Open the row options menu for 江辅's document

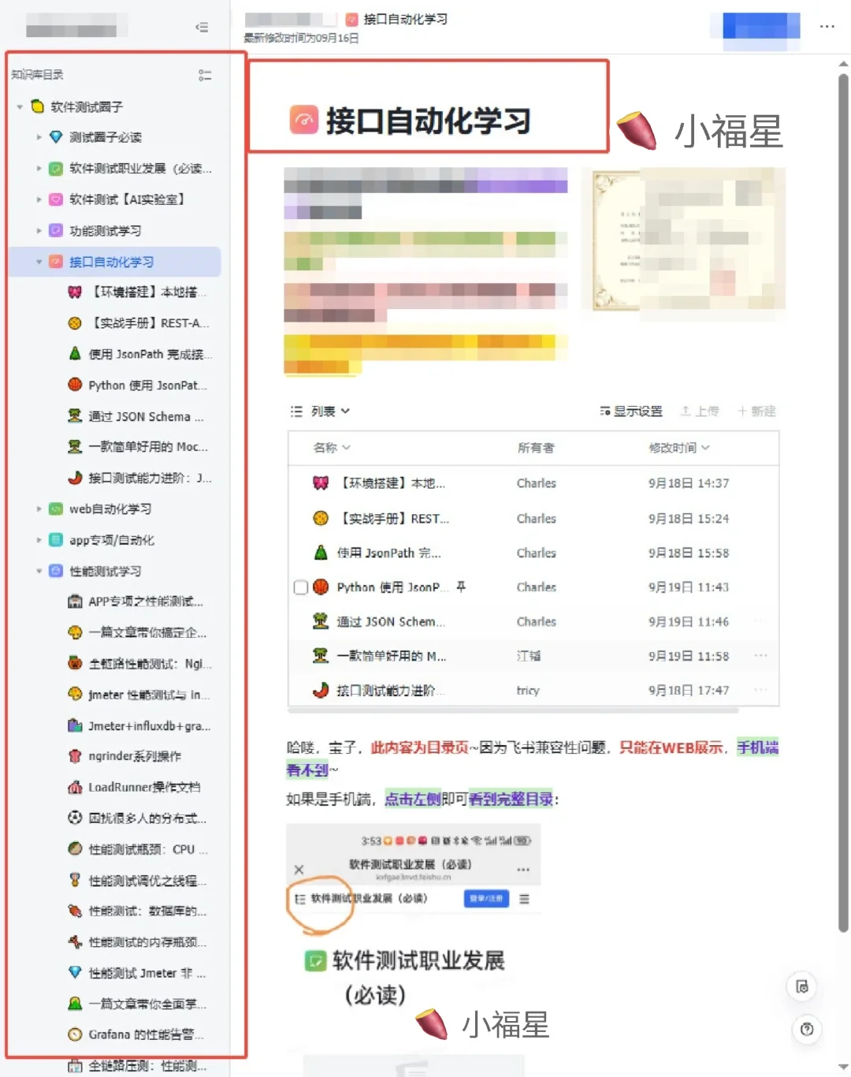pyautogui.click(x=760, y=655)
